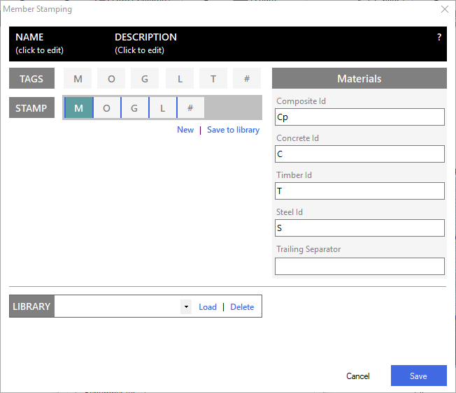Click Save to library link
This screenshot has height=393, width=456.
click(x=233, y=130)
